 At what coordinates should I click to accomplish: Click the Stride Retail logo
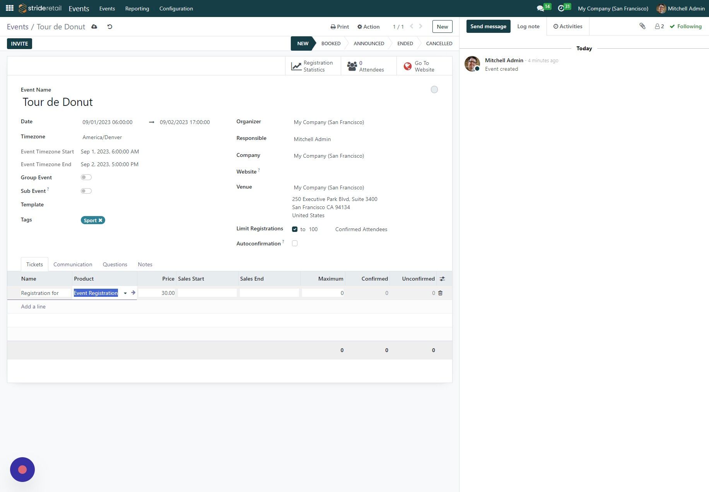tap(40, 8)
